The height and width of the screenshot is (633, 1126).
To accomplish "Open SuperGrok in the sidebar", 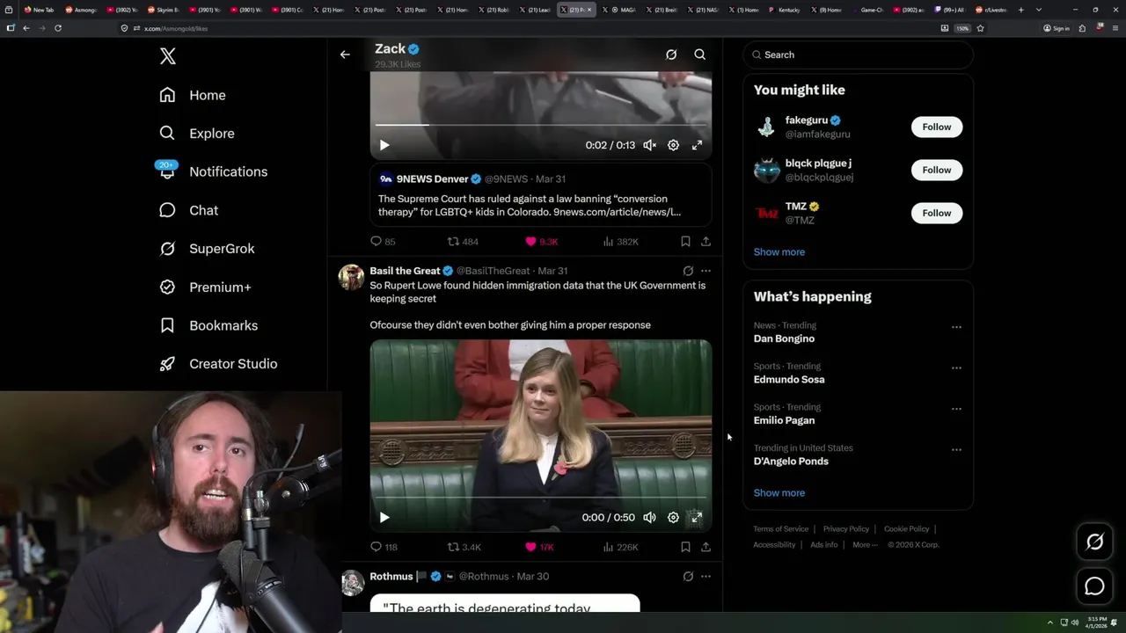I will pos(207,249).
